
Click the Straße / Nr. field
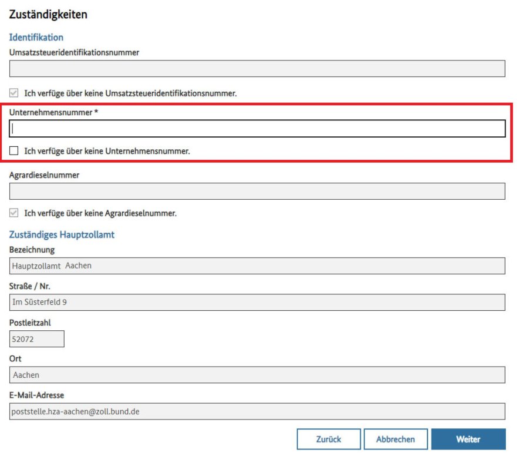coord(257,302)
